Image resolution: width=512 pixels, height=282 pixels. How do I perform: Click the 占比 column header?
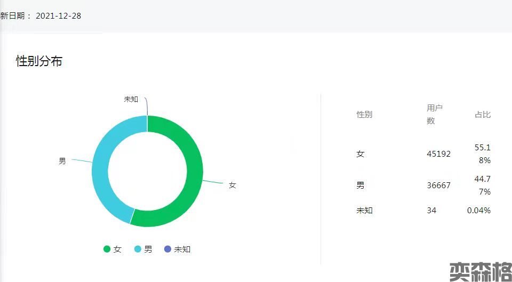(483, 115)
